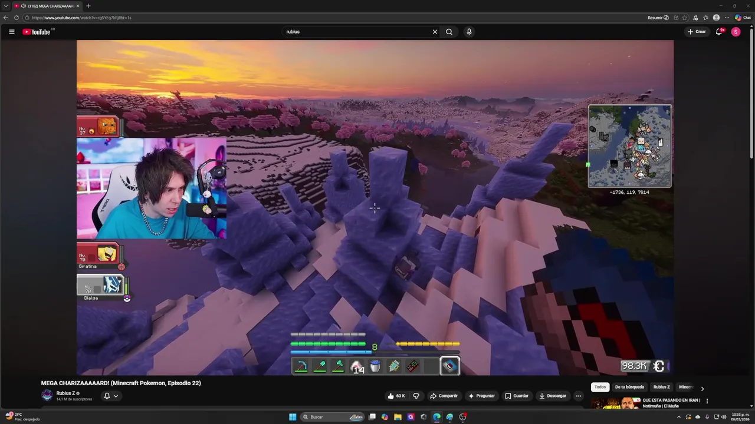
Task: Open more actions ellipsis under the video
Action: point(579,396)
